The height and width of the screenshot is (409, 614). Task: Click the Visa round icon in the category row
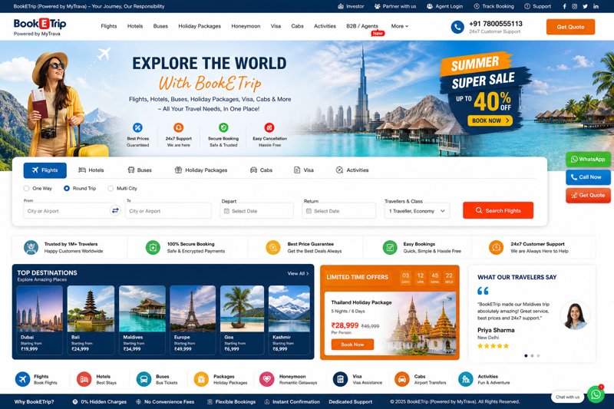pos(340,379)
